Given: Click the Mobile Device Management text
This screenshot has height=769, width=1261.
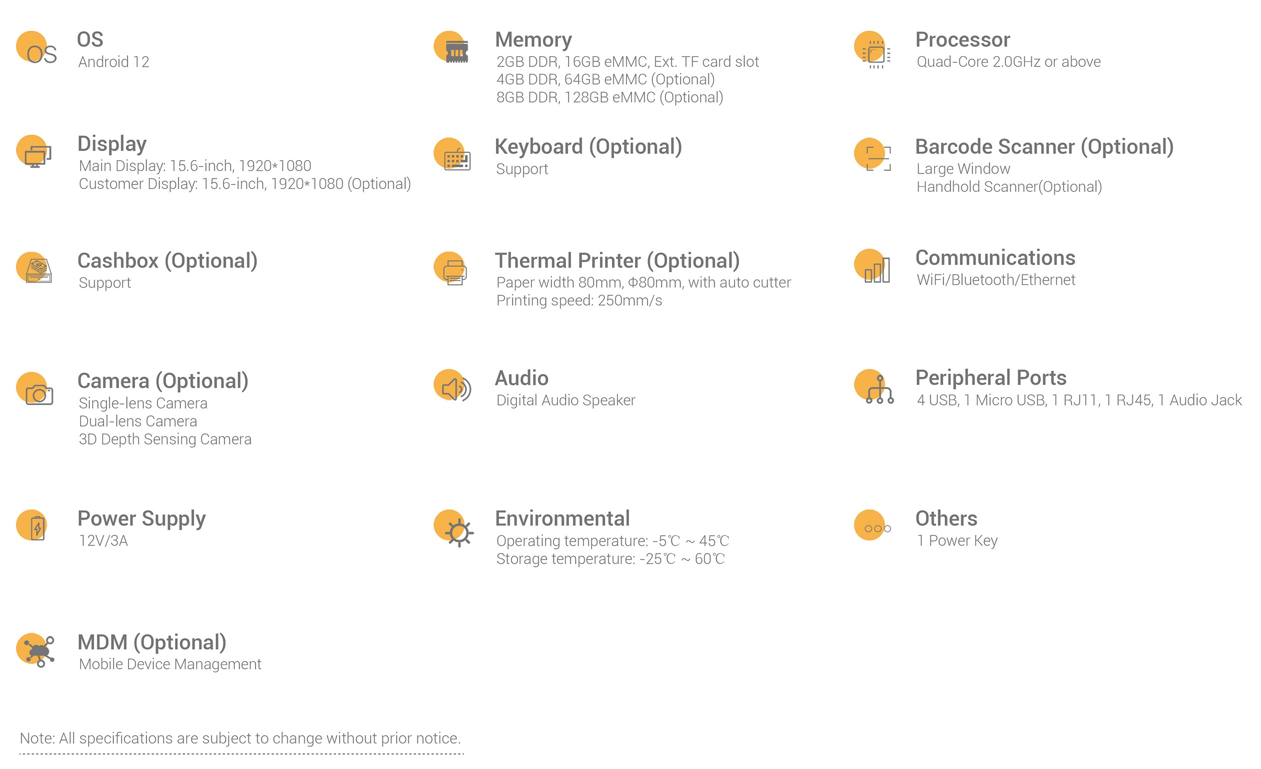Looking at the screenshot, I should pyautogui.click(x=170, y=664).
